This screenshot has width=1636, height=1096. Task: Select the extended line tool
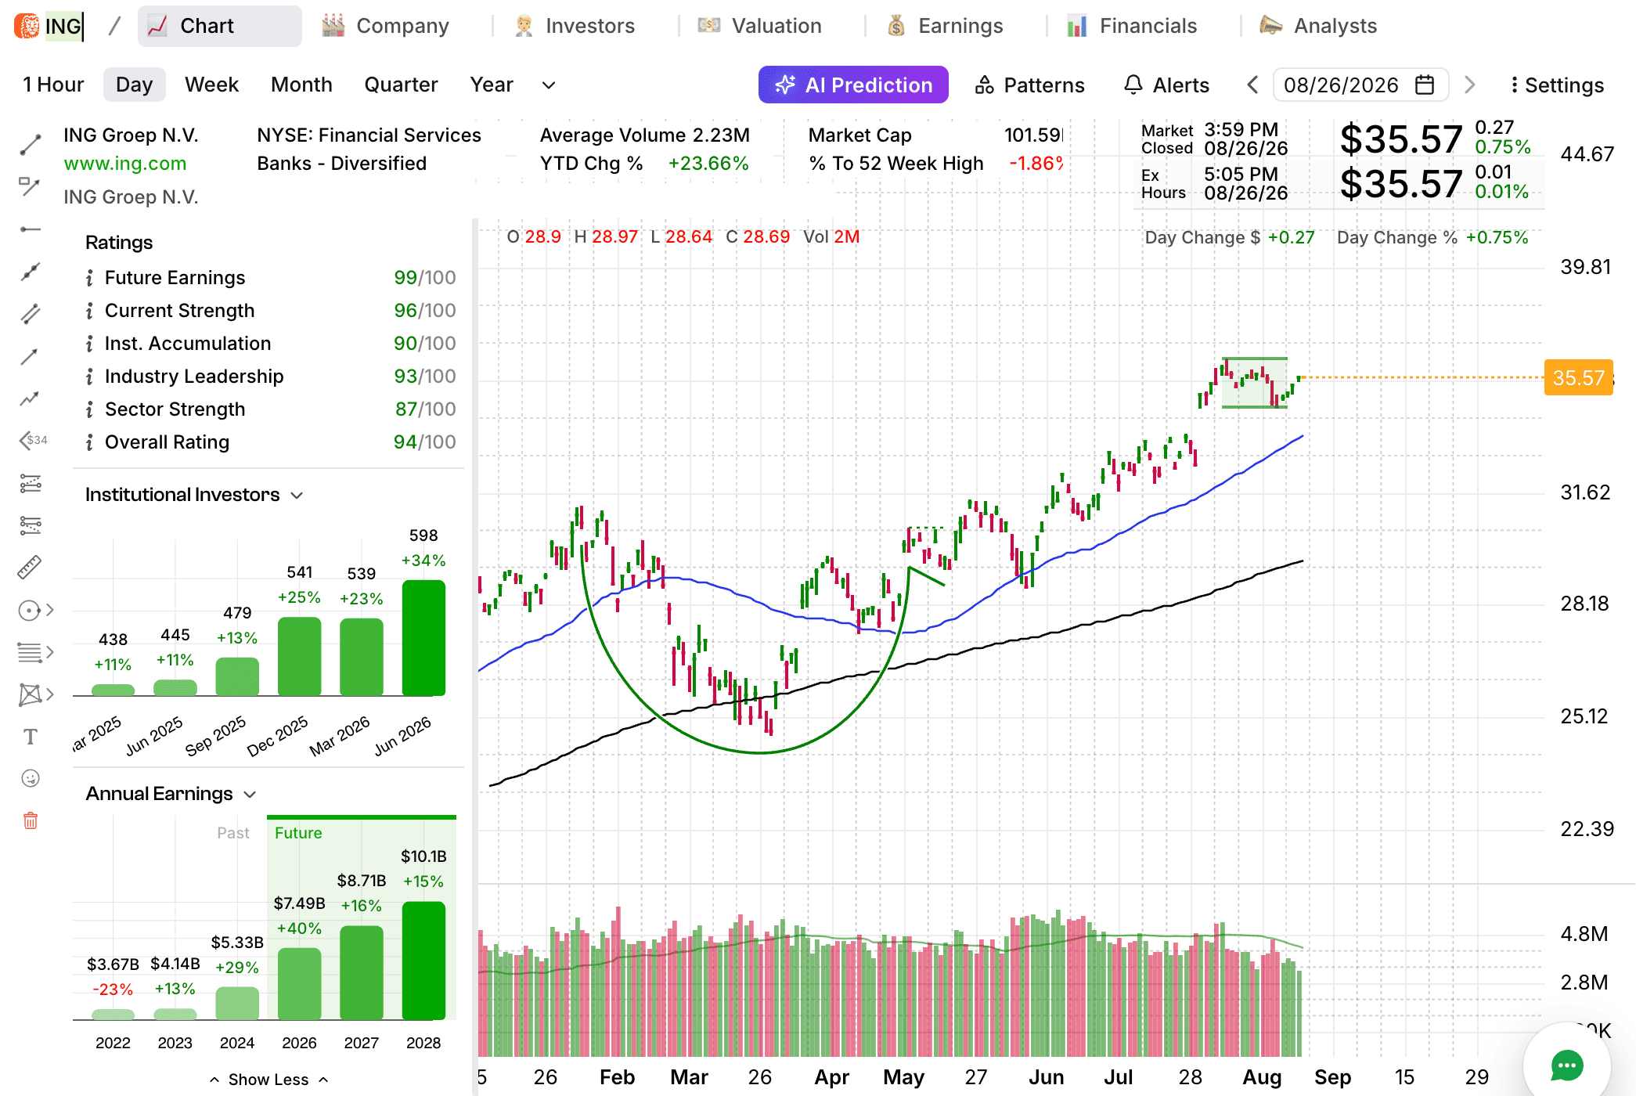pyautogui.click(x=30, y=272)
